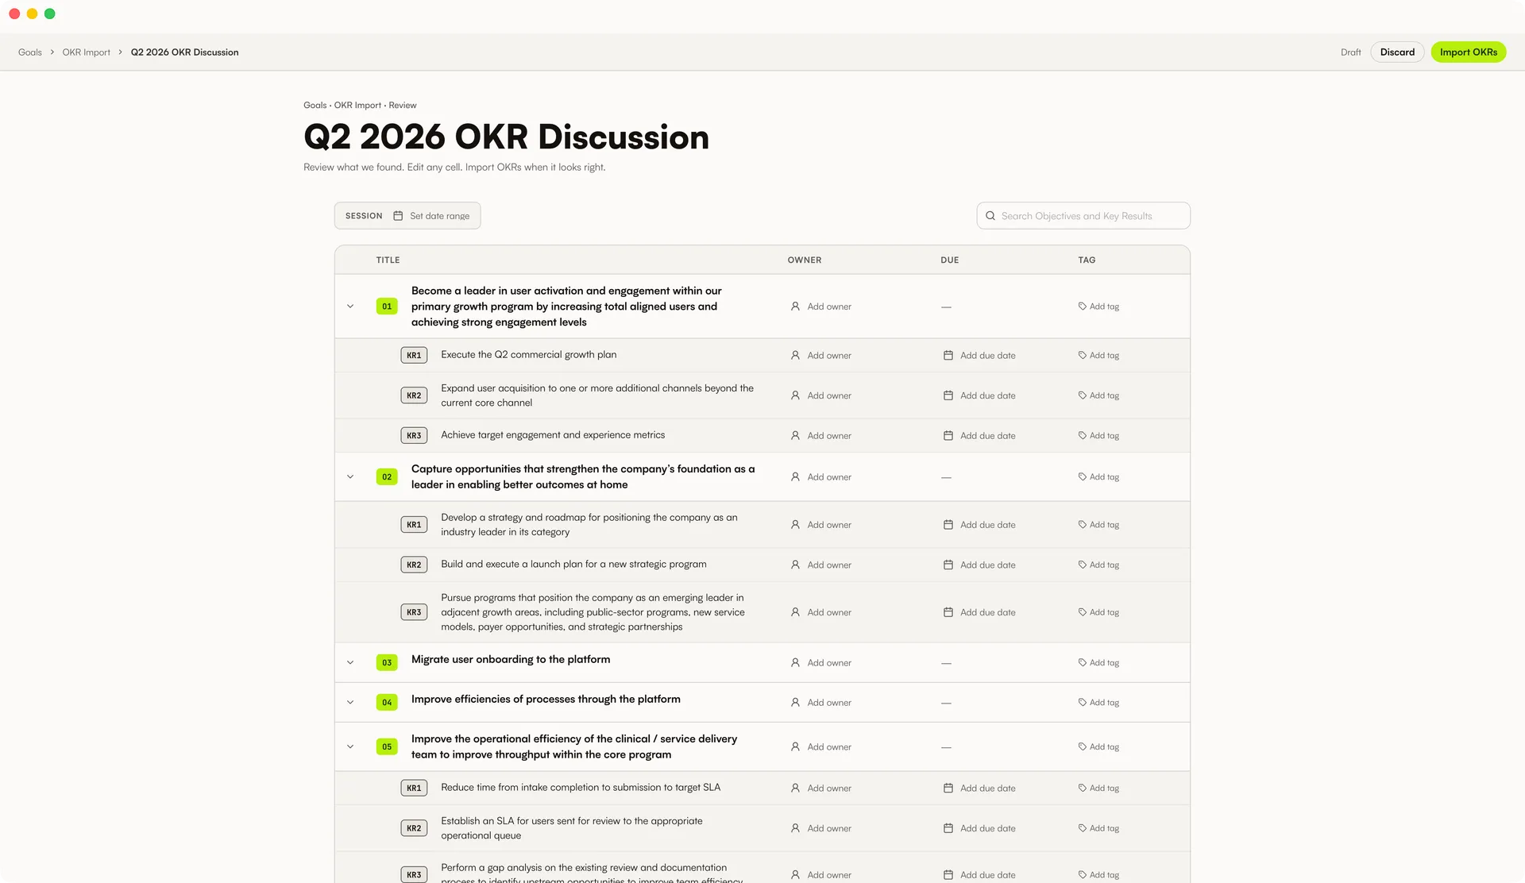Edit title Migrate user onboarding to the platform

point(511,660)
